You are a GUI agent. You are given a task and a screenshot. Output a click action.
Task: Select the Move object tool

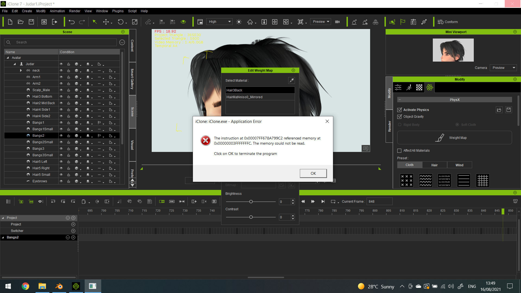point(106,22)
